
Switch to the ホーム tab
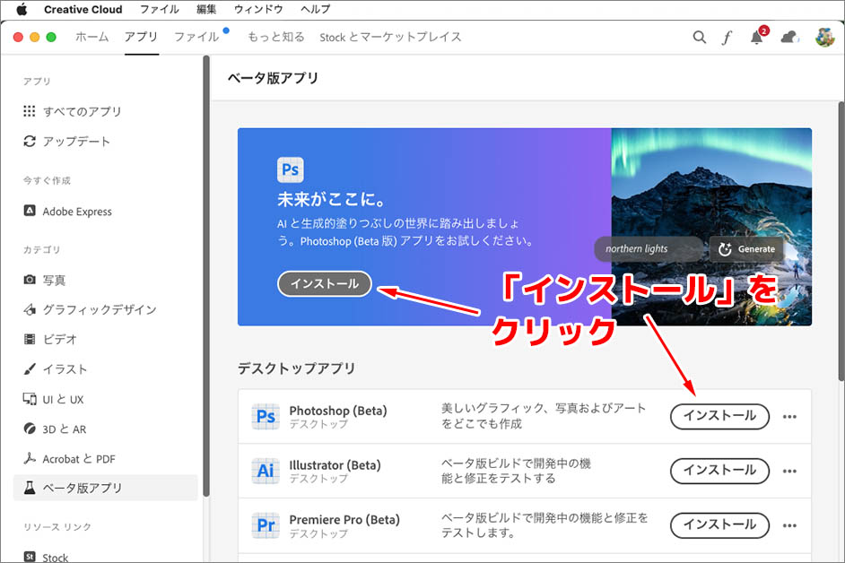pos(91,38)
